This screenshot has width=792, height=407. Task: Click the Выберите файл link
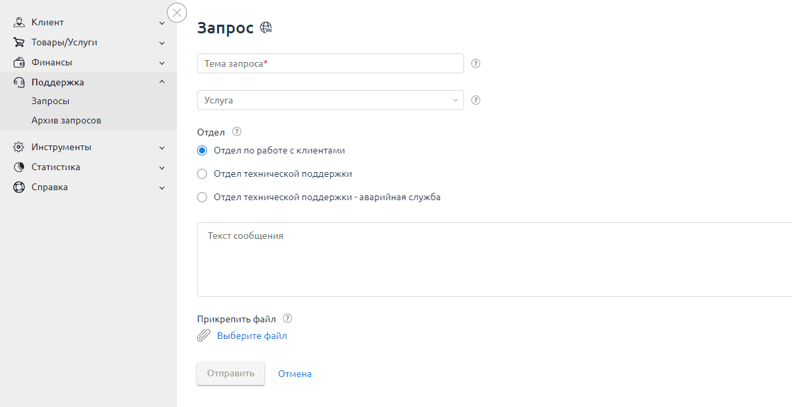(252, 336)
